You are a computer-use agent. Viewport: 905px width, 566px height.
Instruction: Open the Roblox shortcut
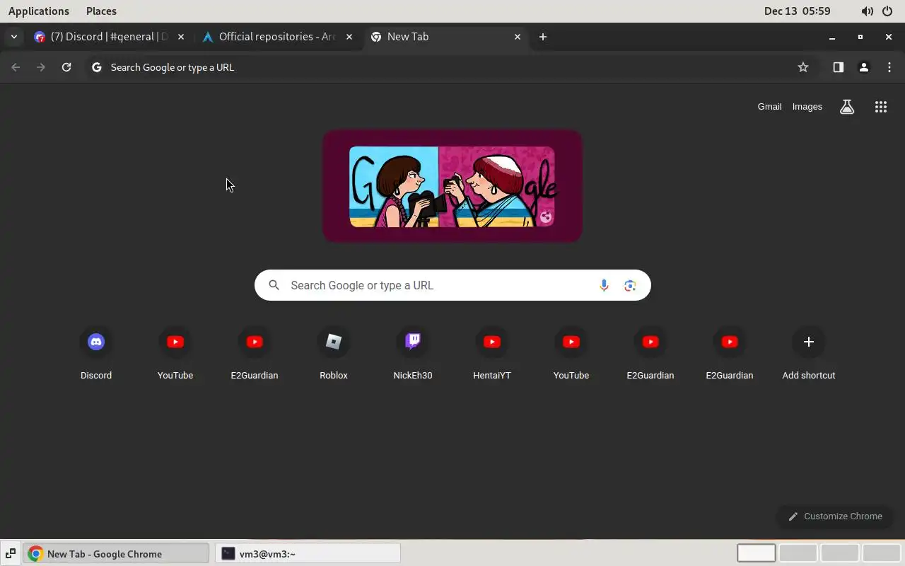click(334, 354)
